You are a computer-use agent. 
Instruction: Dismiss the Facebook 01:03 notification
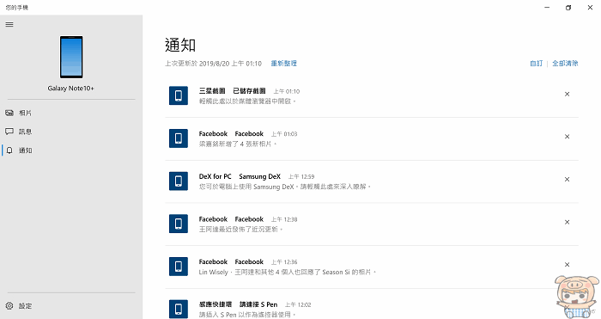[567, 137]
